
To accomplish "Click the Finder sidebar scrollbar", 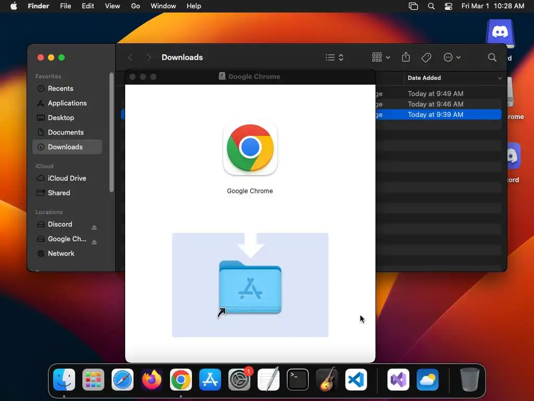I will pos(112,132).
